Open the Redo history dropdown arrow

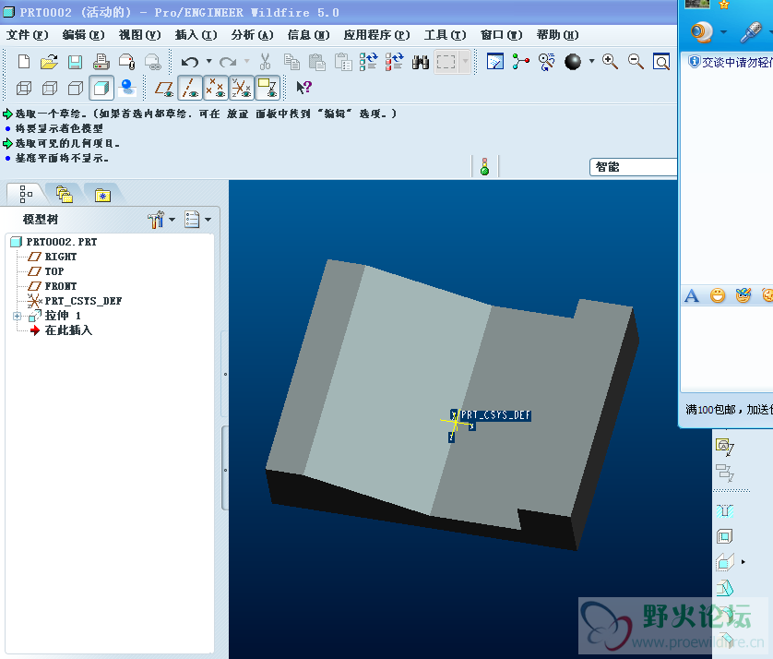[x=246, y=61]
